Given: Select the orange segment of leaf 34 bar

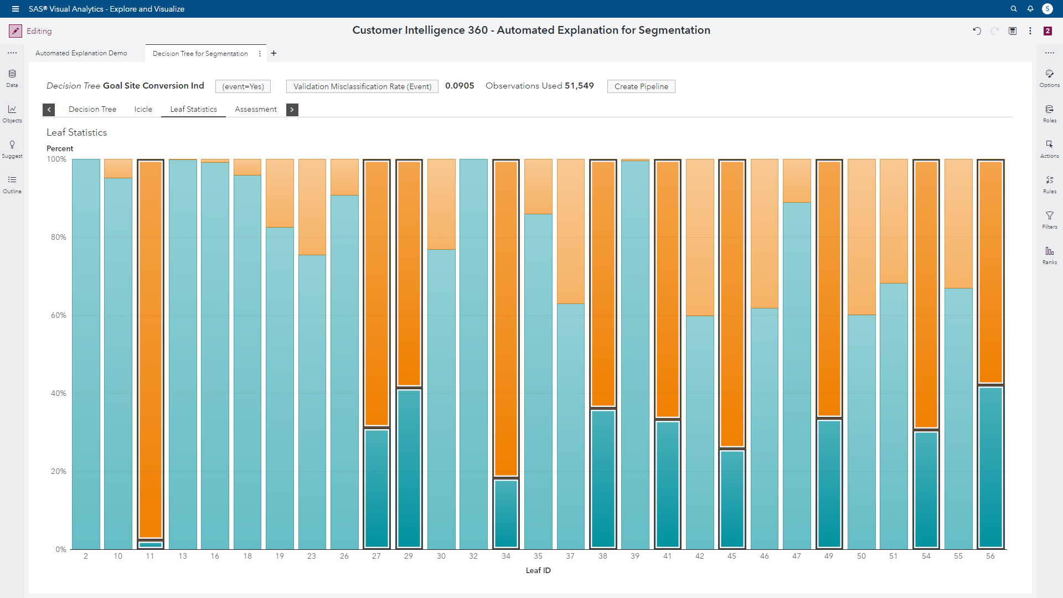Looking at the screenshot, I should click(505, 318).
